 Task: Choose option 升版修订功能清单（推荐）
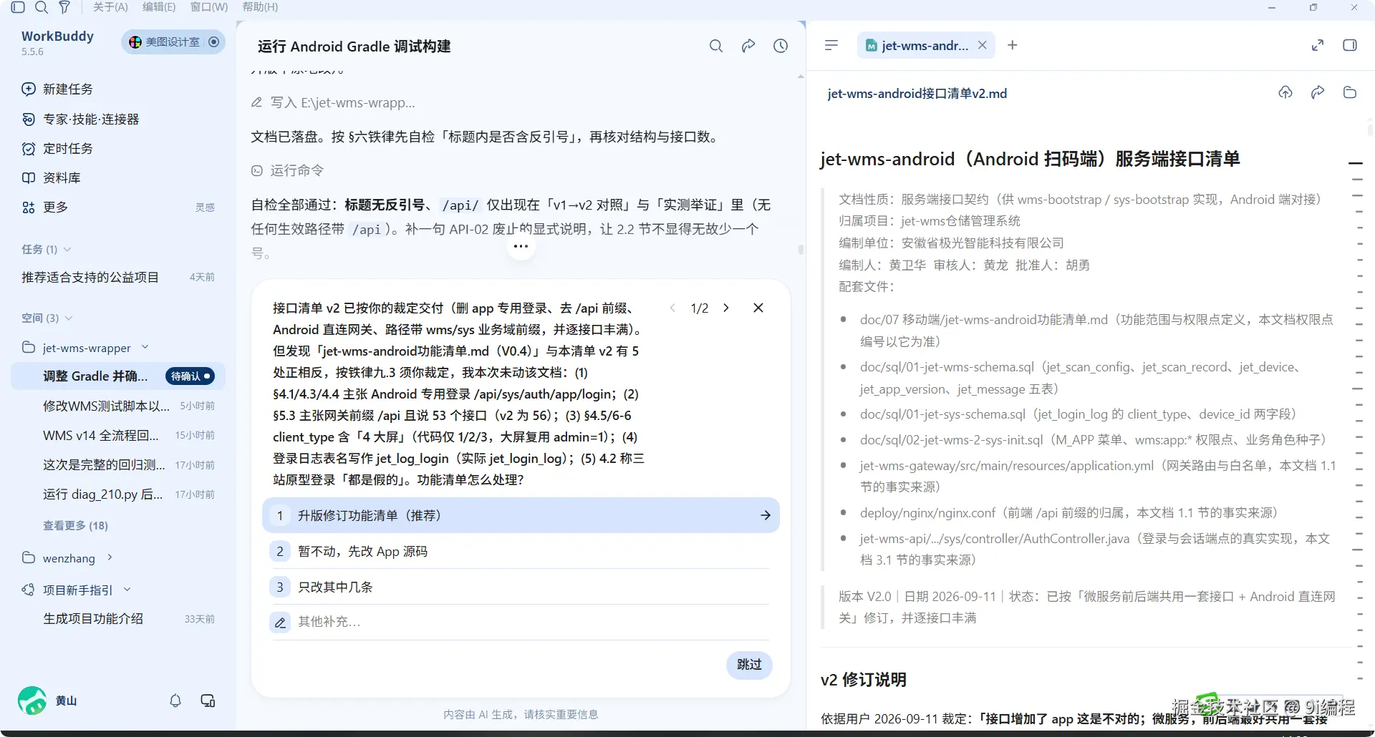[521, 515]
